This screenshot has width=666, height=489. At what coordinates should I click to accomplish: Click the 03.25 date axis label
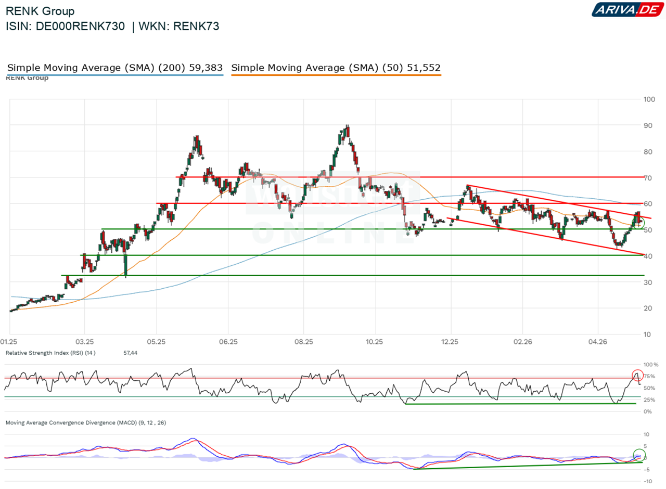[x=84, y=342]
